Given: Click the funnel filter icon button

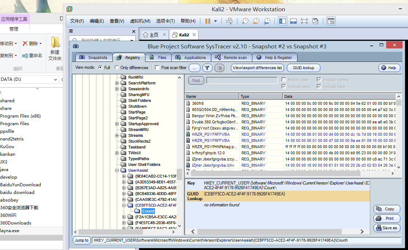Looking at the screenshot, I should pos(207,68).
